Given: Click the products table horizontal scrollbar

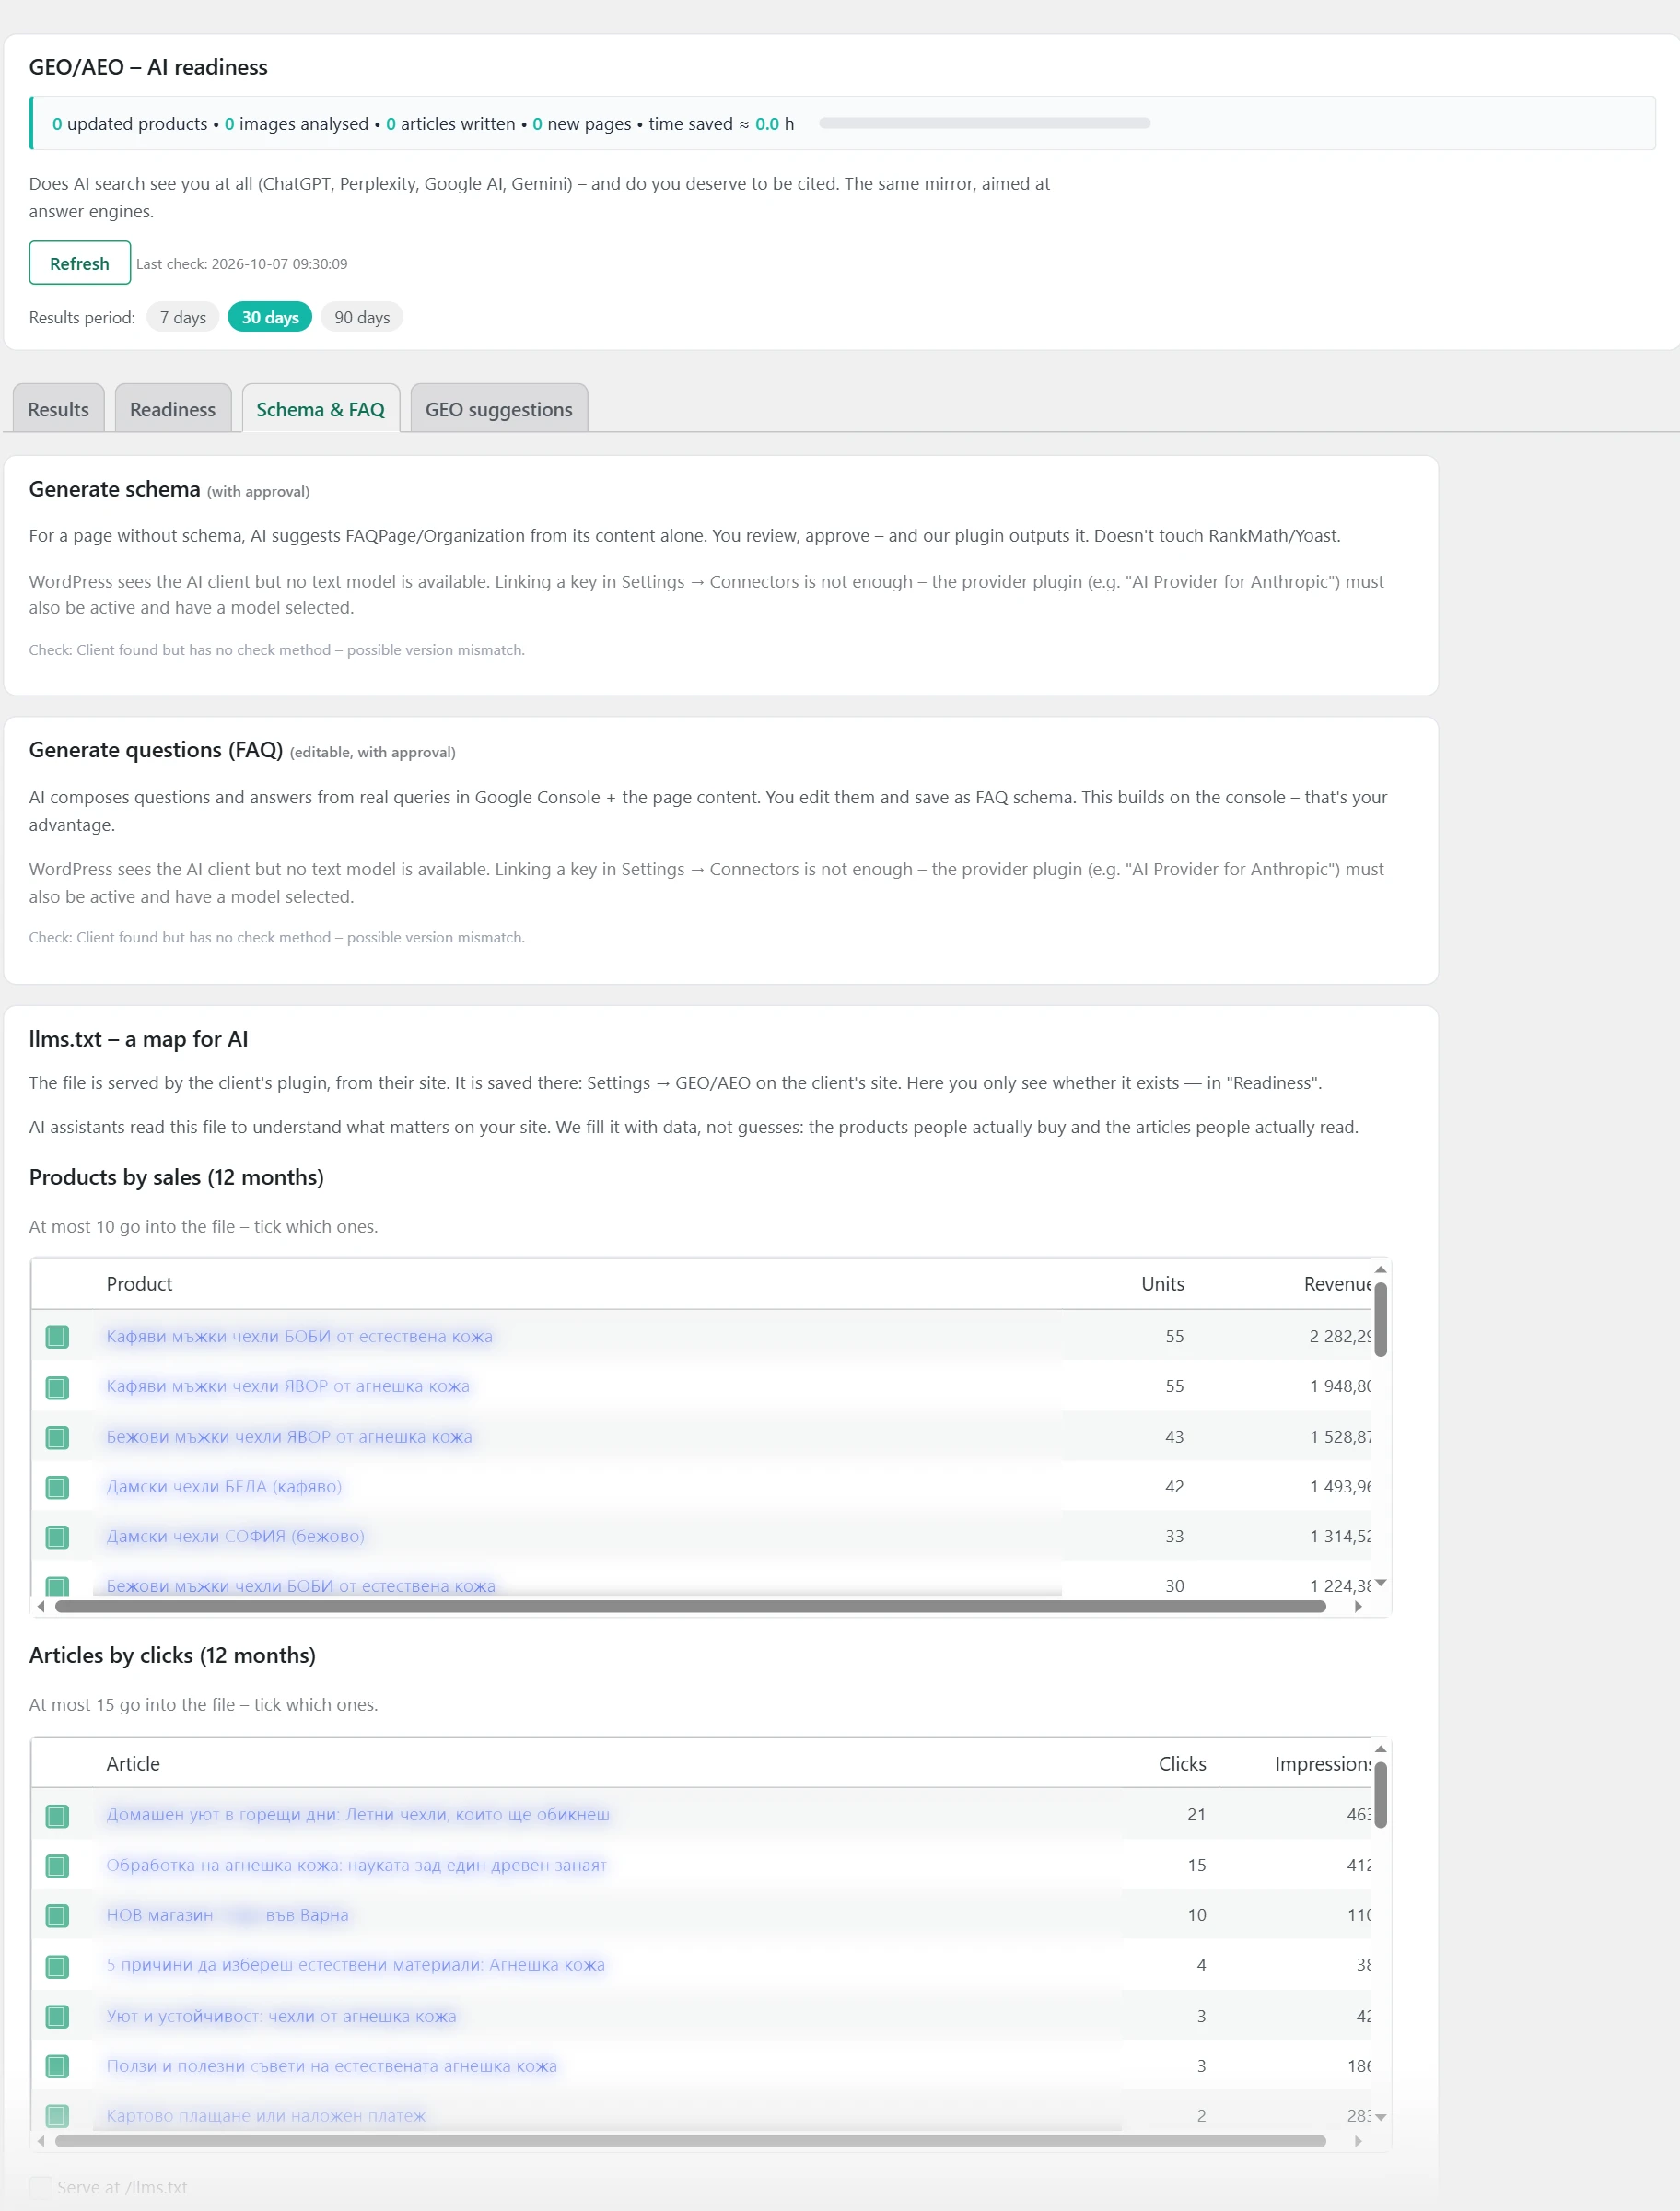Looking at the screenshot, I should coord(690,1607).
